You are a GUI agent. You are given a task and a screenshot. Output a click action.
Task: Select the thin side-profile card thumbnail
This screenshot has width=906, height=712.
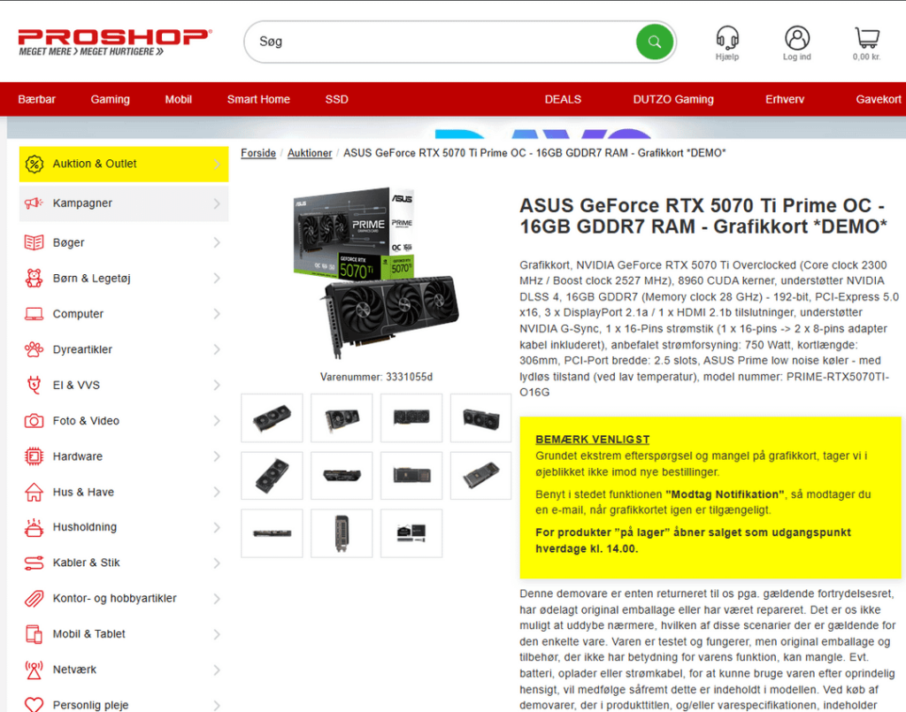coord(272,533)
